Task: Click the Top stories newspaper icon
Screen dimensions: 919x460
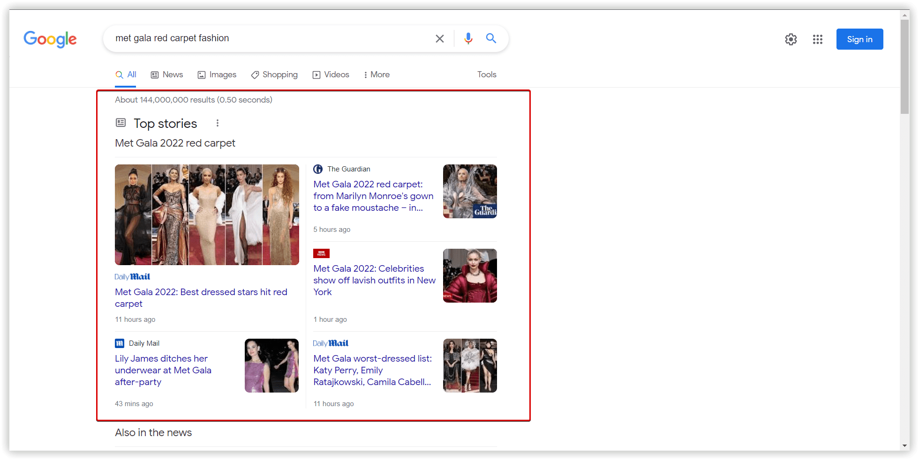Action: [121, 123]
